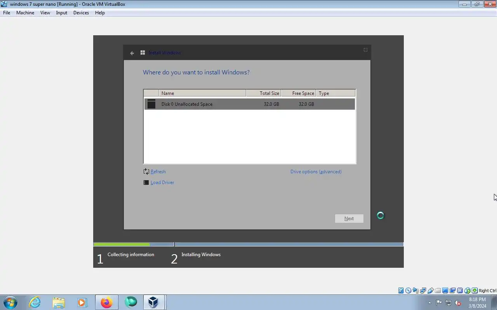The width and height of the screenshot is (497, 310).
Task: Open the display settings status icon
Action: coord(445,291)
